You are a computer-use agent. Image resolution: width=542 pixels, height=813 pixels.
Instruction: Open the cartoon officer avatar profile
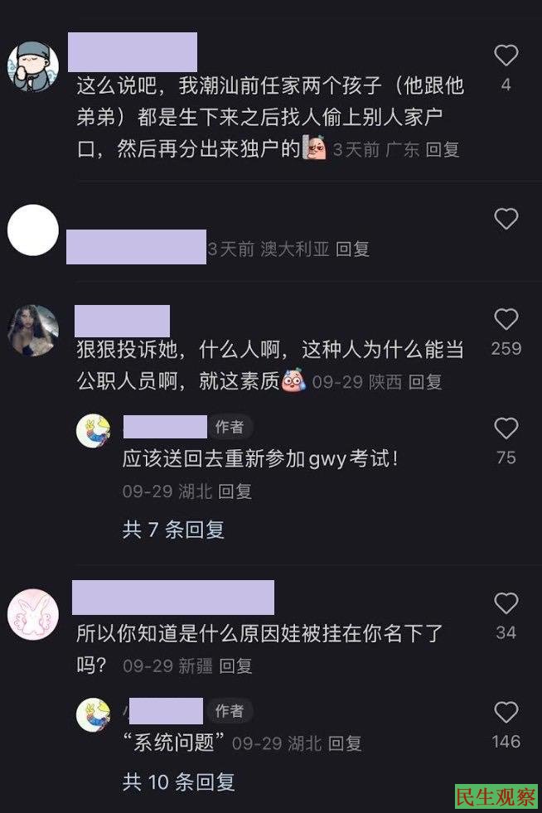[x=32, y=67]
